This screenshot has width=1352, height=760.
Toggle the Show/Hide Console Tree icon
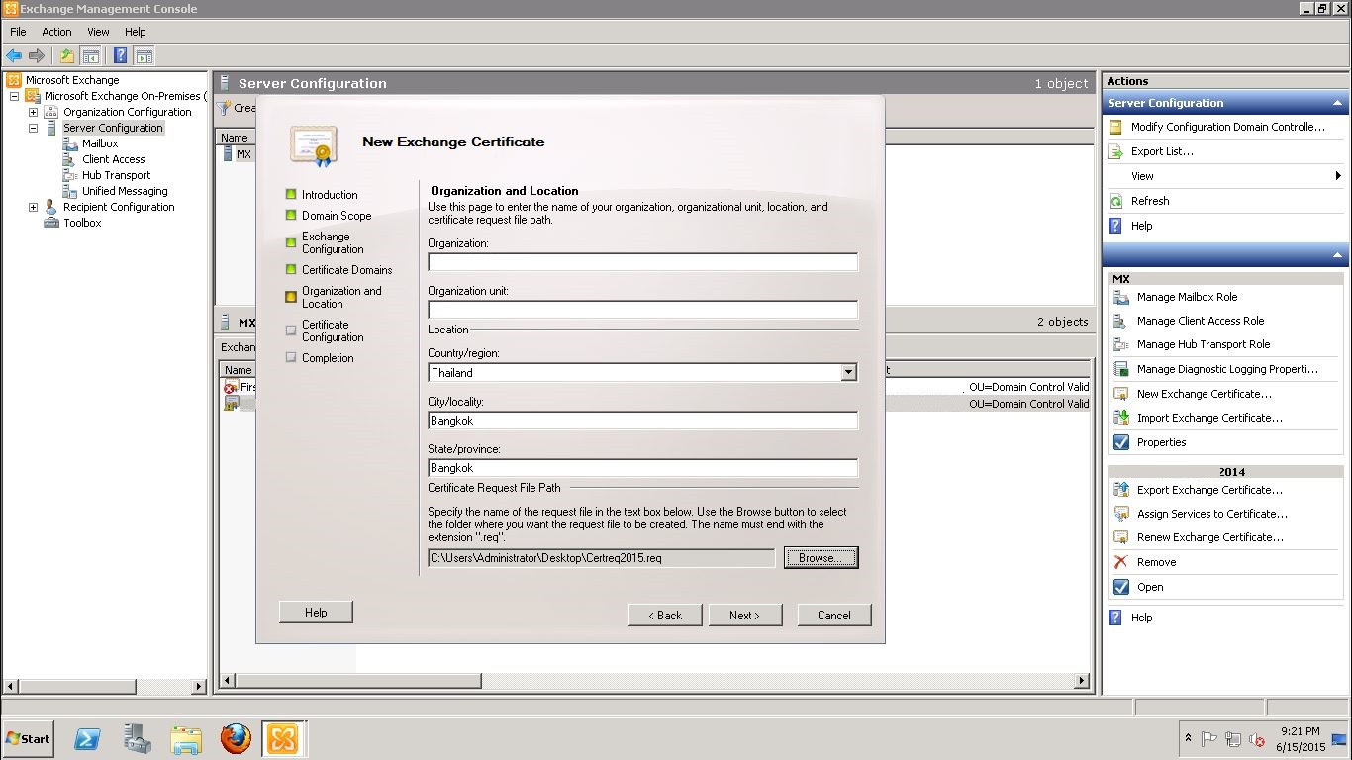coord(90,55)
